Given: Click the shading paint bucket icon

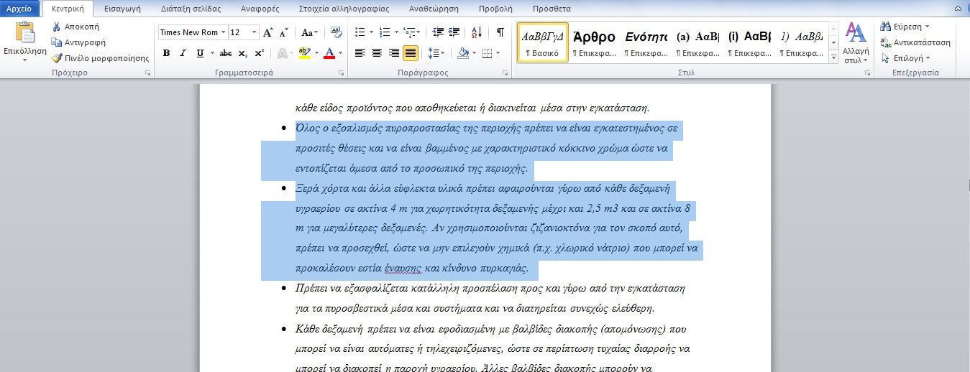Looking at the screenshot, I should click(463, 53).
